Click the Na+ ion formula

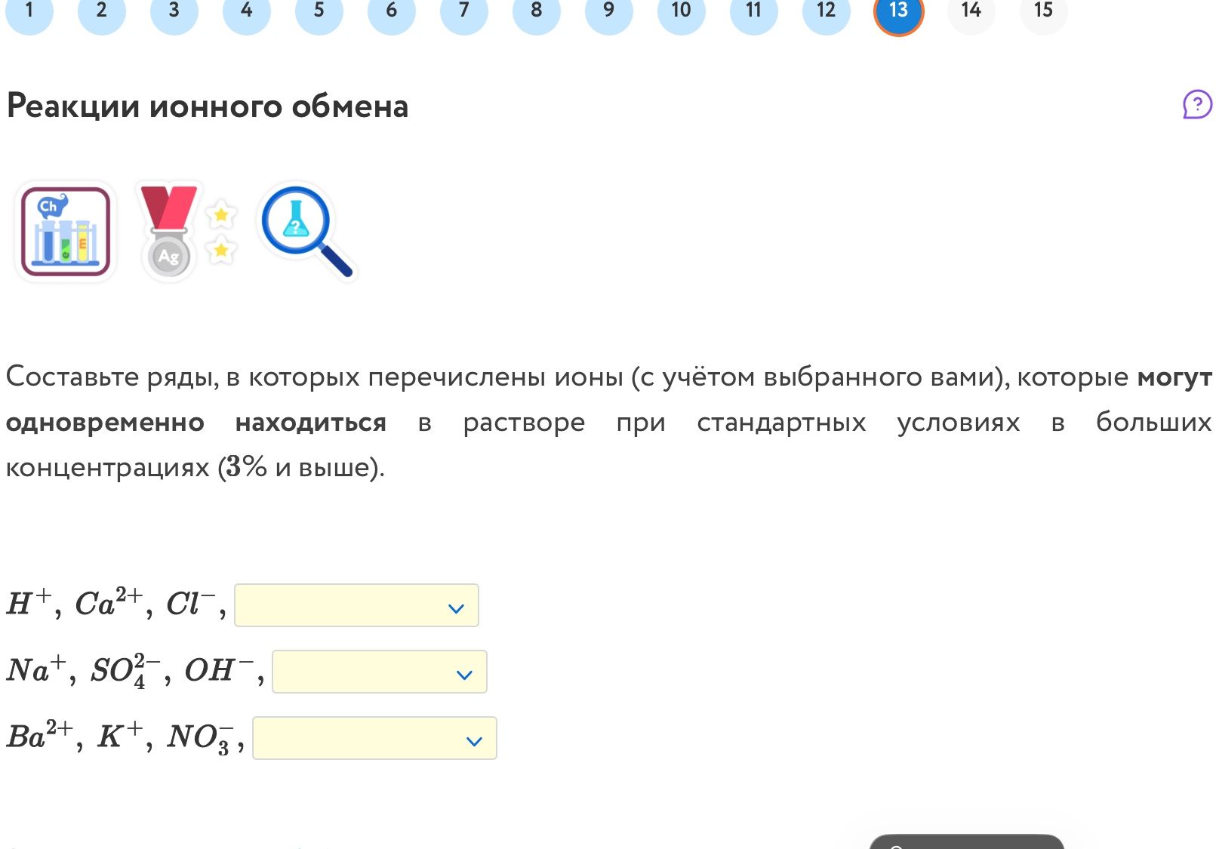point(36,669)
